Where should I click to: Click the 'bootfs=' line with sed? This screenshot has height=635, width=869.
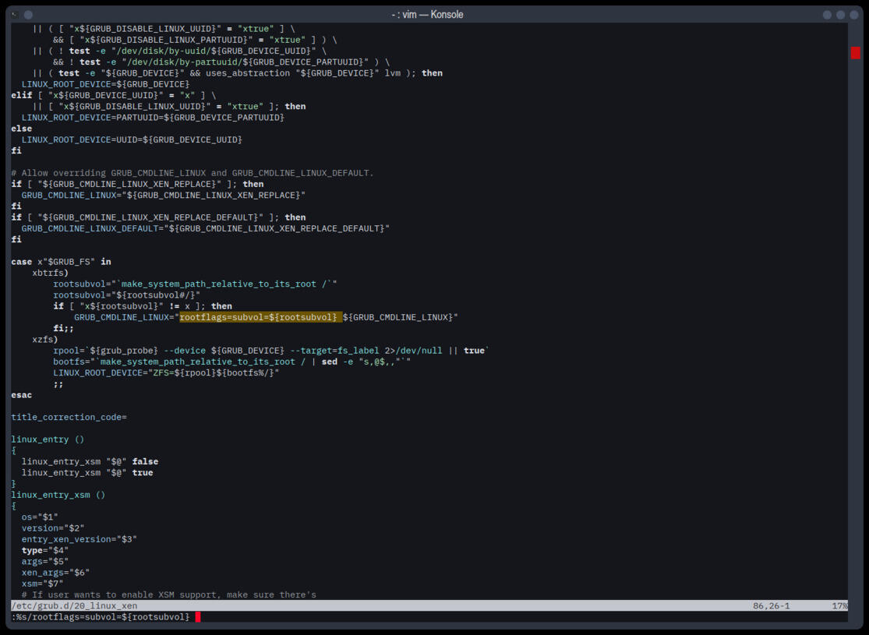click(x=232, y=362)
